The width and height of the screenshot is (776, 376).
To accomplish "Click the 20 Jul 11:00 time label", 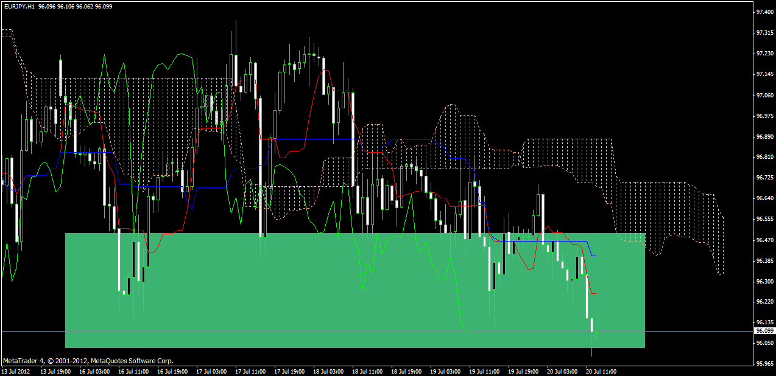I will tap(602, 371).
